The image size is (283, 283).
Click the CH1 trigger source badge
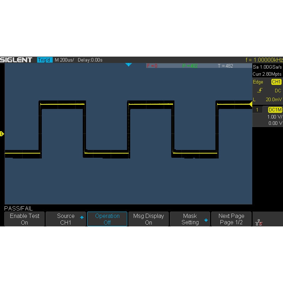[276, 82]
